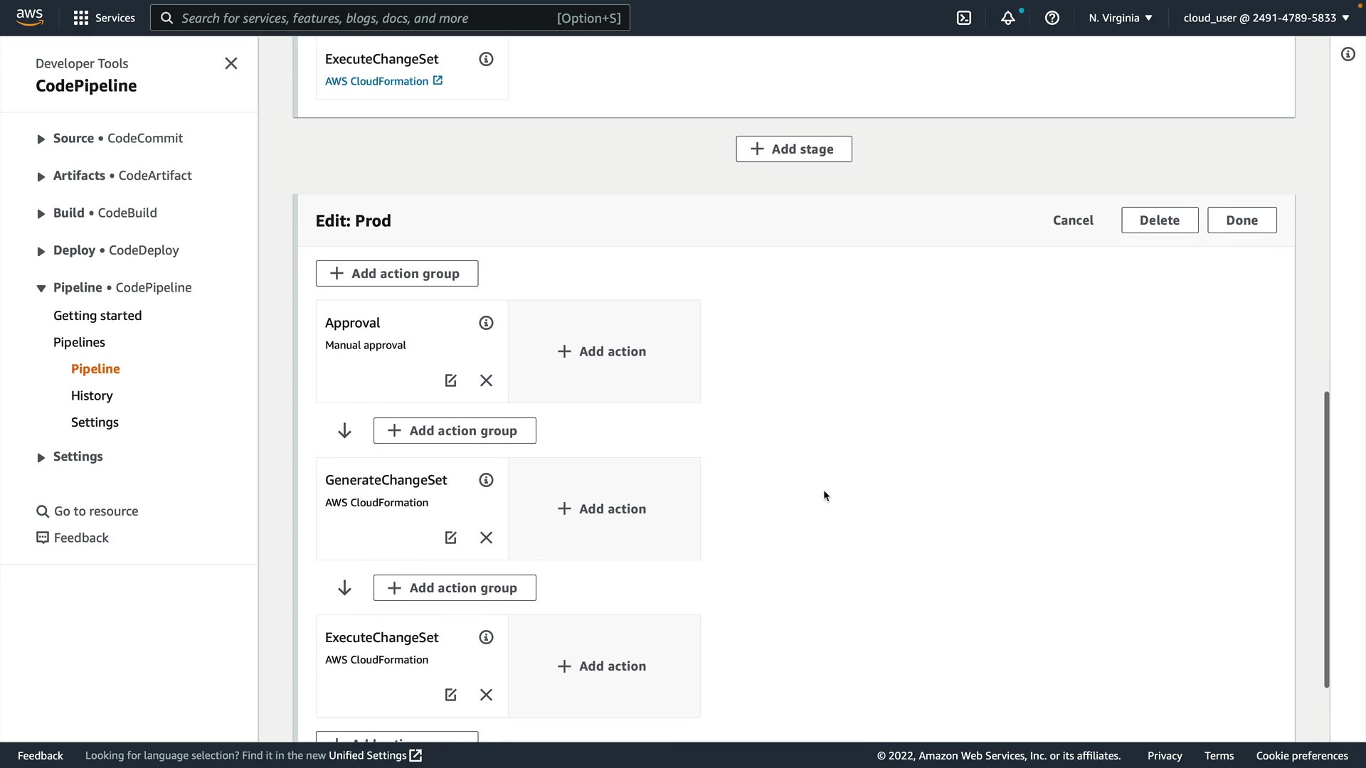This screenshot has height=768, width=1366.
Task: Open the notifications bell
Action: click(1007, 18)
